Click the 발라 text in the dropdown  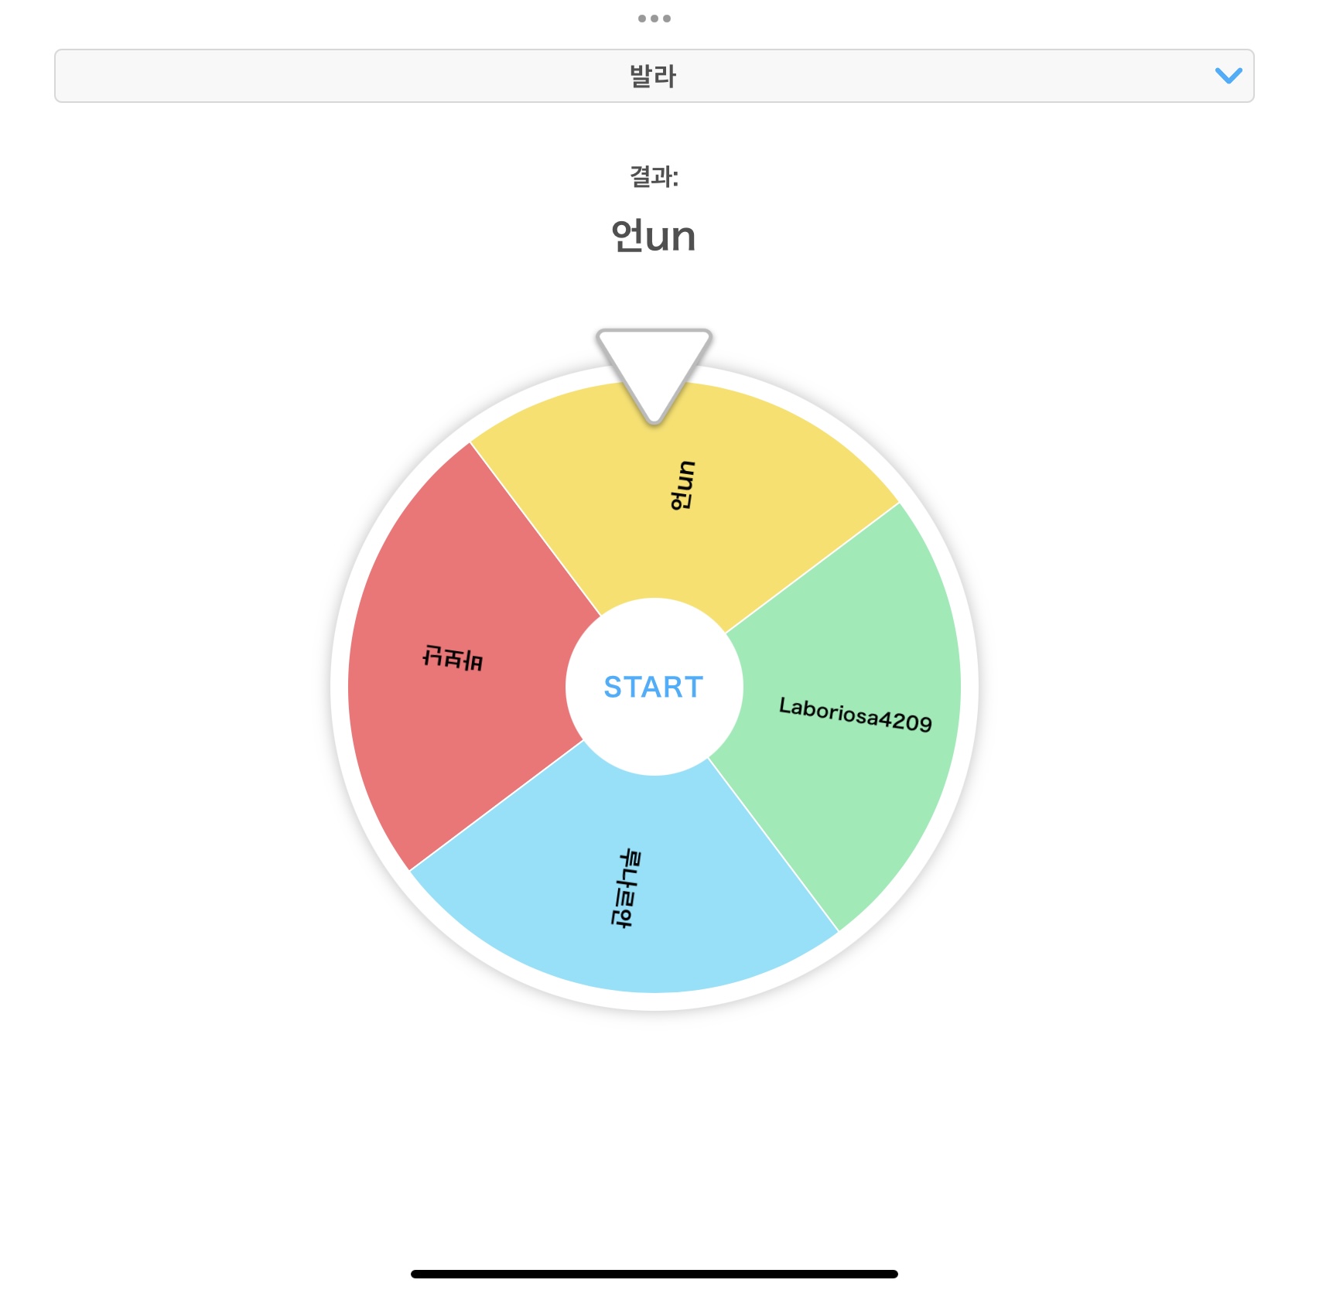[654, 76]
